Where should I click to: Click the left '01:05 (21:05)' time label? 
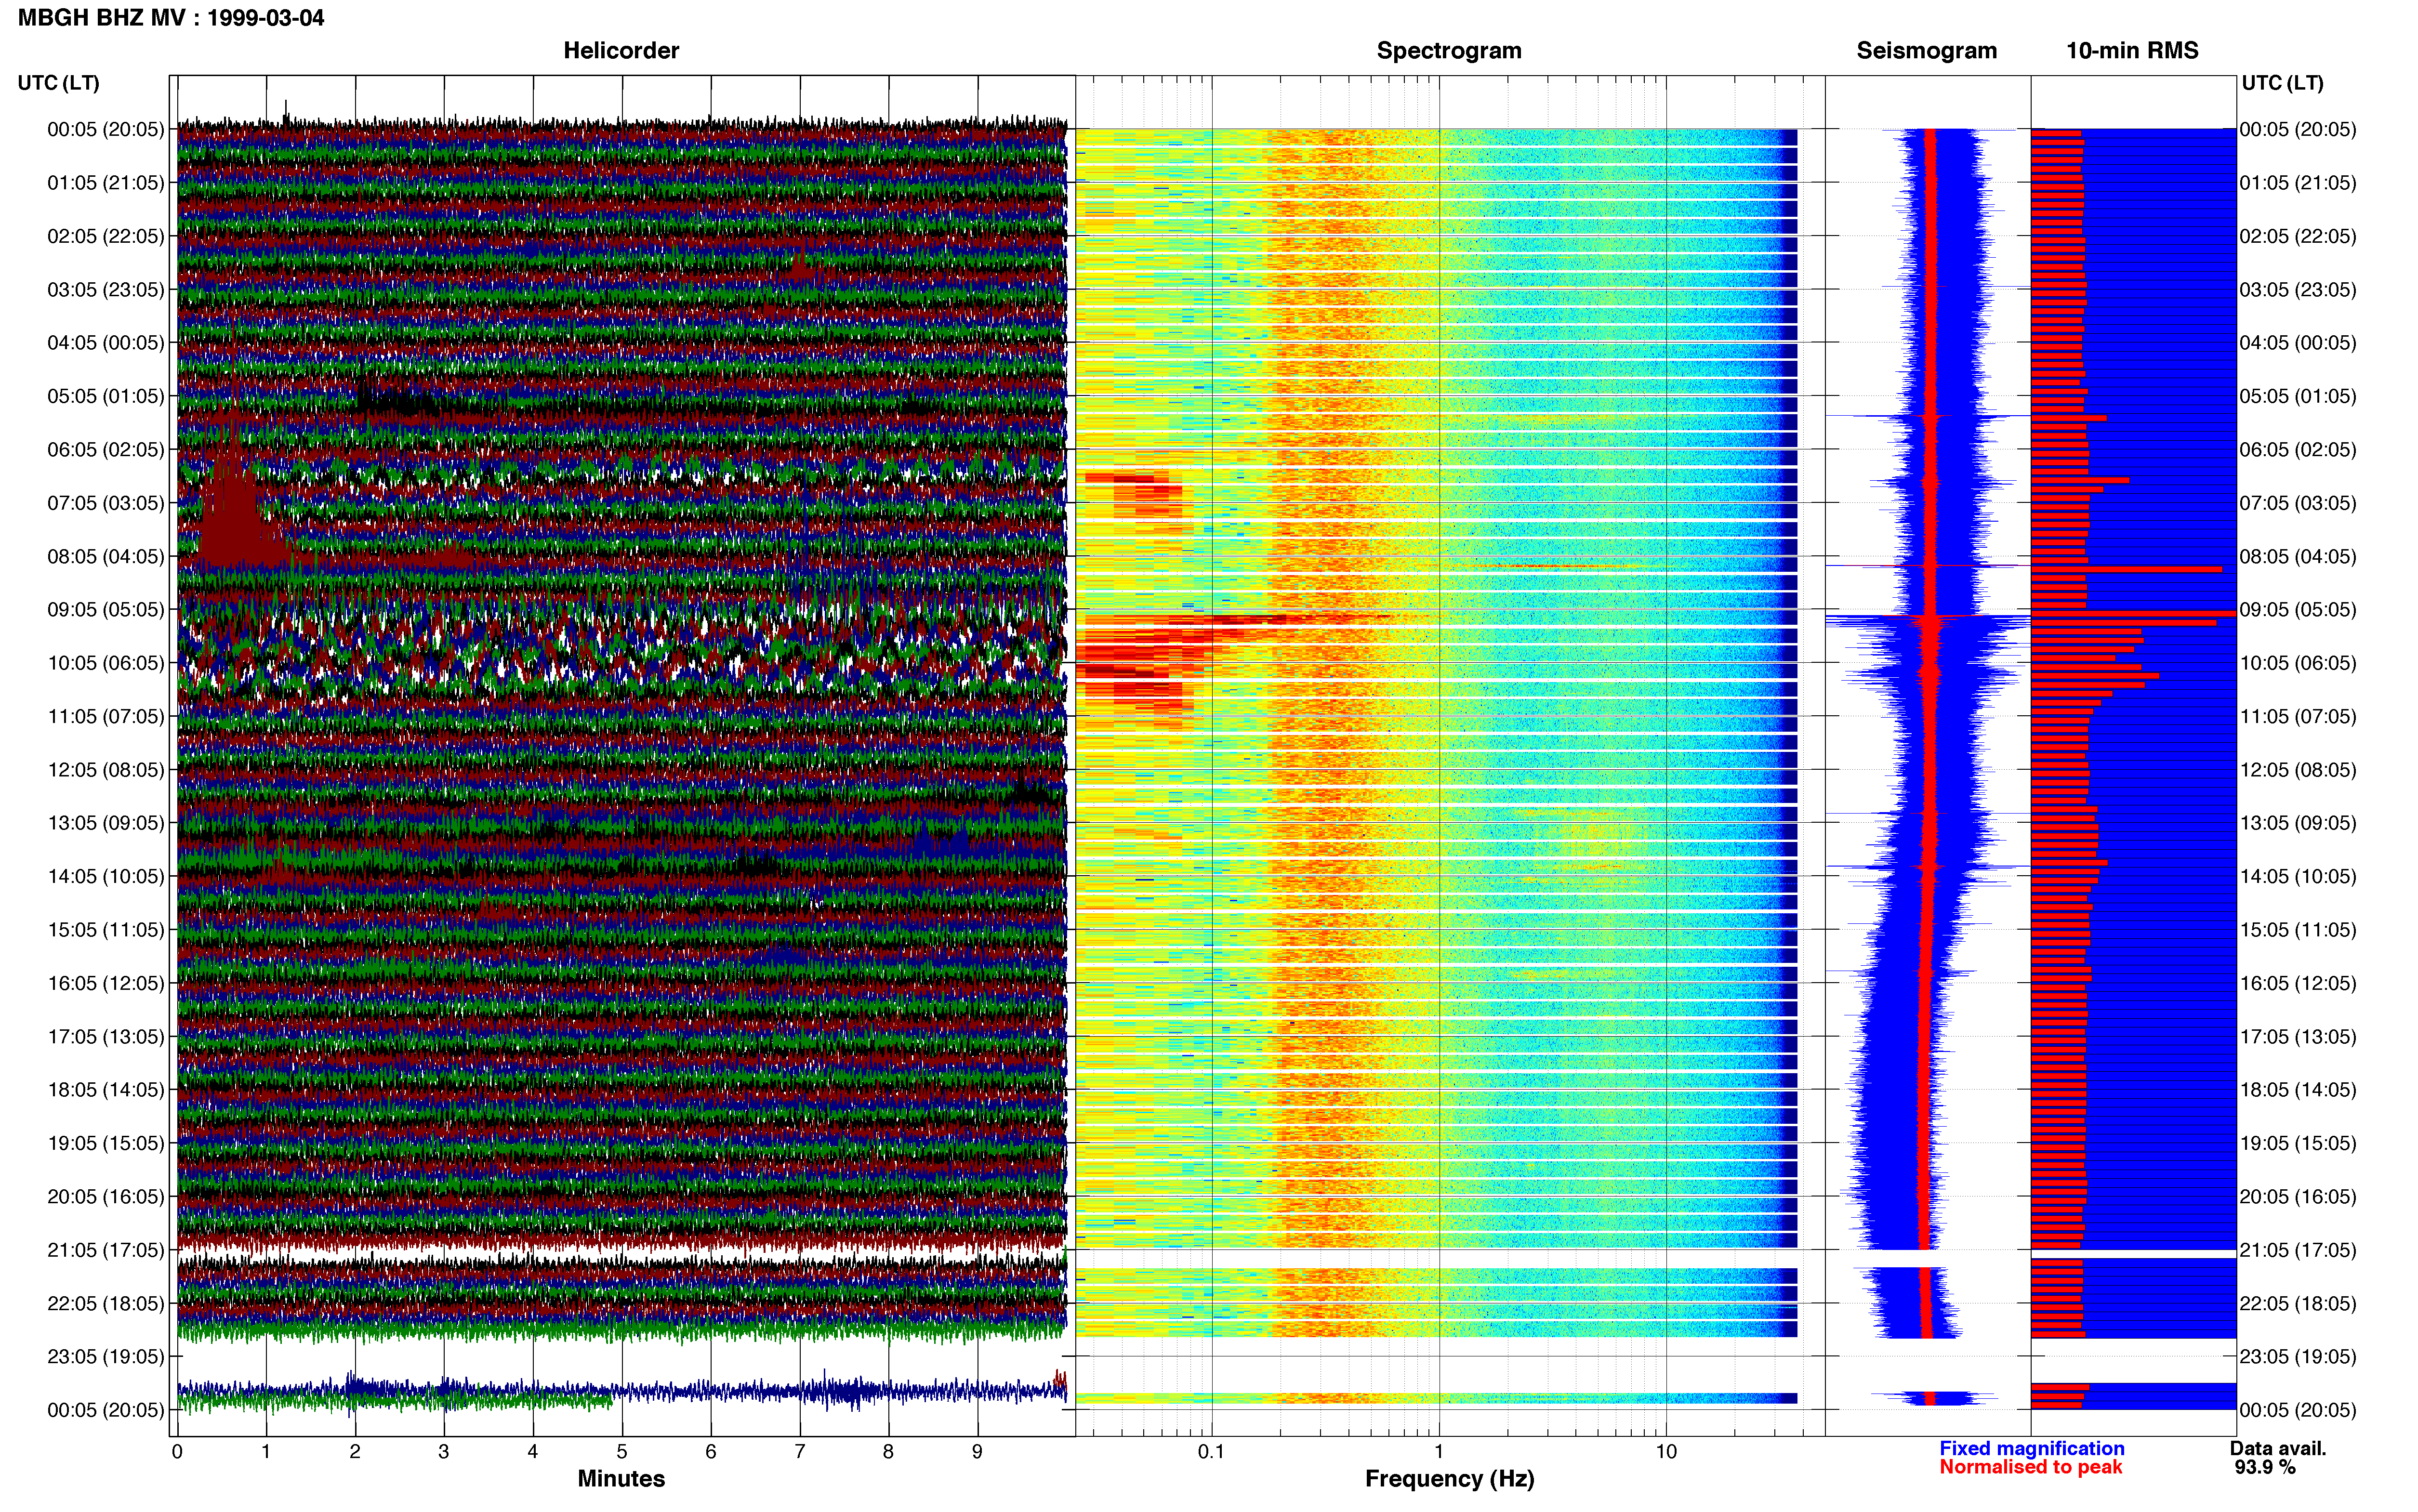(x=105, y=183)
